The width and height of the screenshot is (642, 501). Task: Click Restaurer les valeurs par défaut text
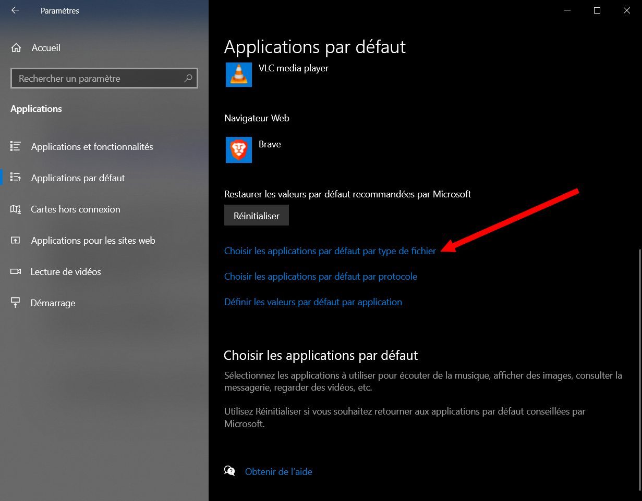[348, 194]
